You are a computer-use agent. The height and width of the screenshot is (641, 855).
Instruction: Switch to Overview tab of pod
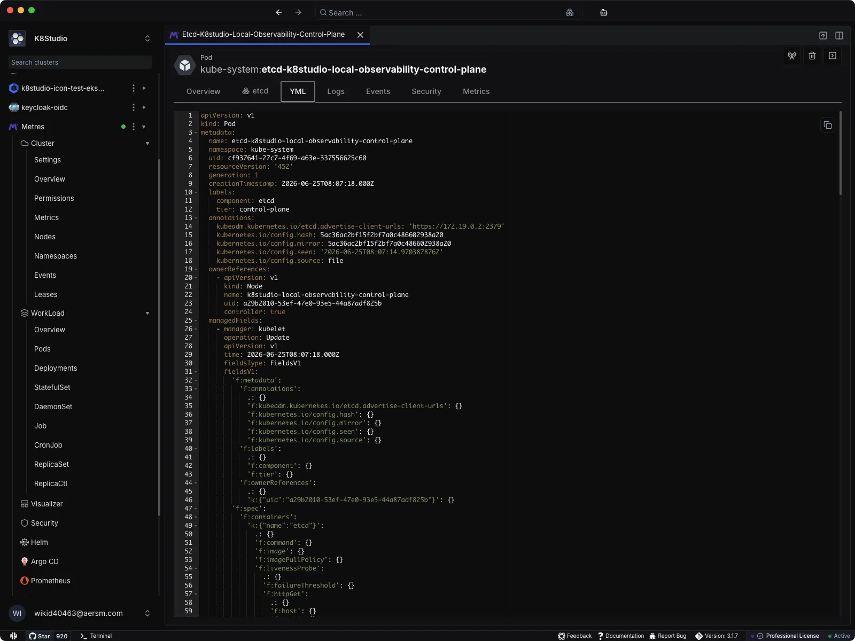click(x=203, y=91)
